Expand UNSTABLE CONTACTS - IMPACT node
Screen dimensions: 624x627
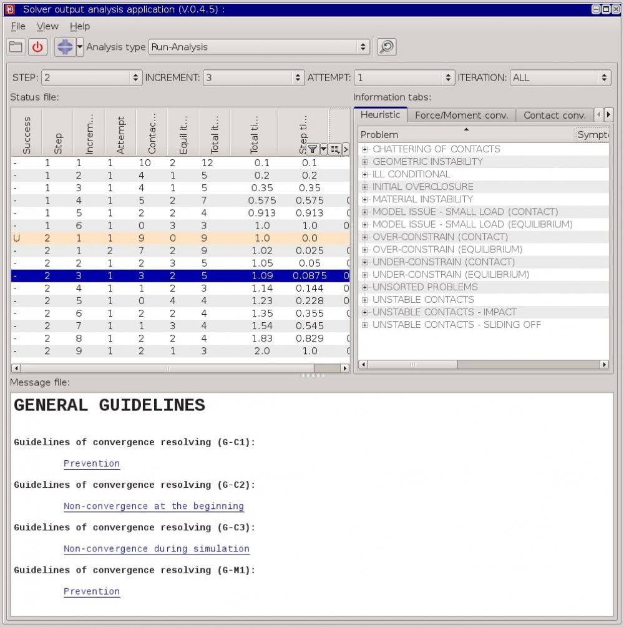pos(365,312)
